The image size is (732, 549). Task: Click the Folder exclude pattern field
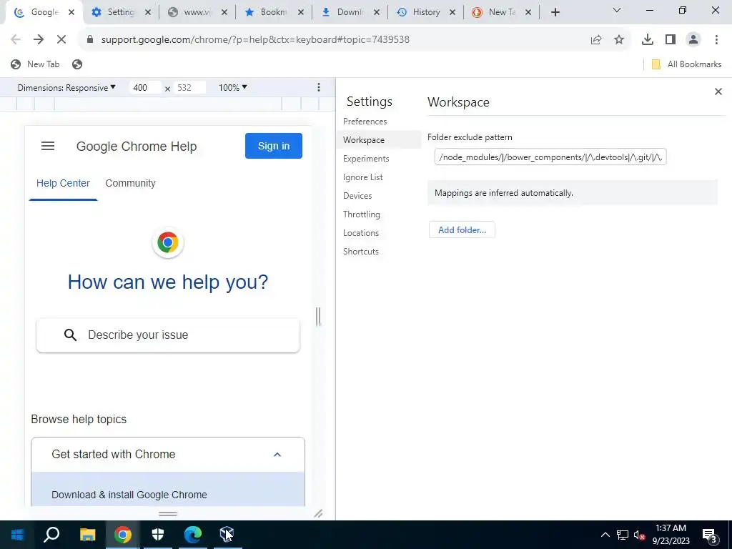(x=550, y=157)
